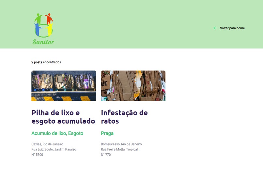Viewport: 263px width, 169px height.
Task: Open the baled cardboard on pallets photo
Action: tap(64, 86)
